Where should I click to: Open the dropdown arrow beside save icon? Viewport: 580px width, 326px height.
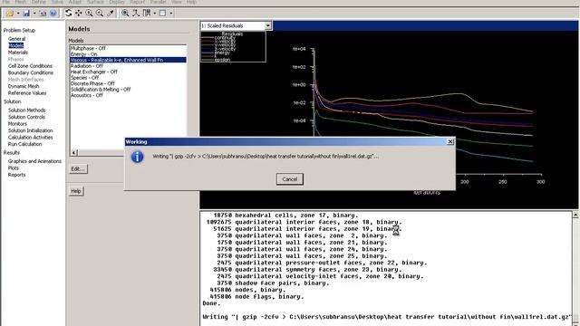coord(34,14)
